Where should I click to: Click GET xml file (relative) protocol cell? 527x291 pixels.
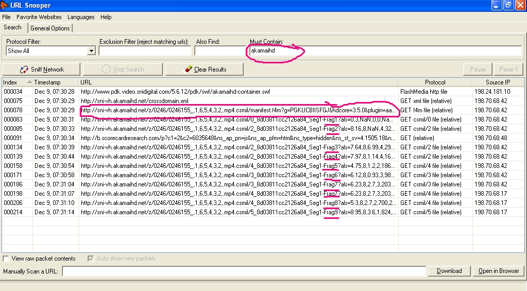click(426, 101)
